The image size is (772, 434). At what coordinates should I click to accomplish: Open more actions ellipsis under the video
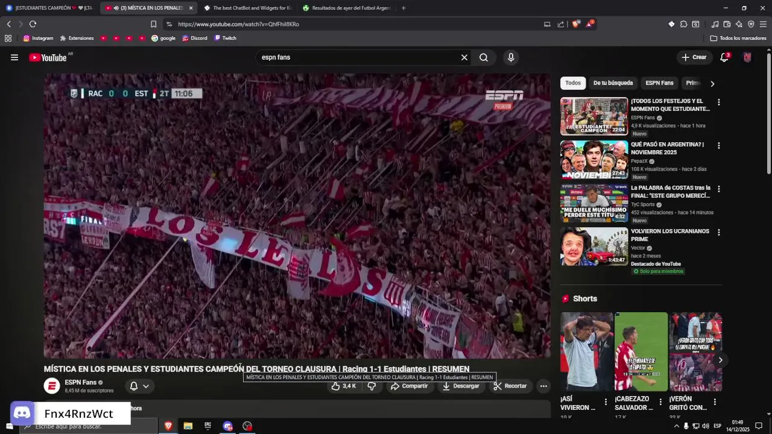pyautogui.click(x=543, y=386)
